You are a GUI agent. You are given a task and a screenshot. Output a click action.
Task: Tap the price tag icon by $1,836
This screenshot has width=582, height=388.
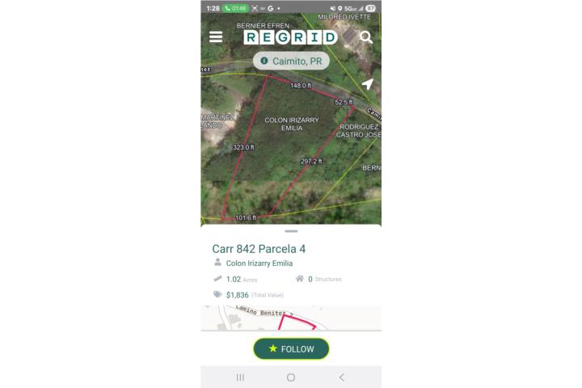[x=217, y=294]
